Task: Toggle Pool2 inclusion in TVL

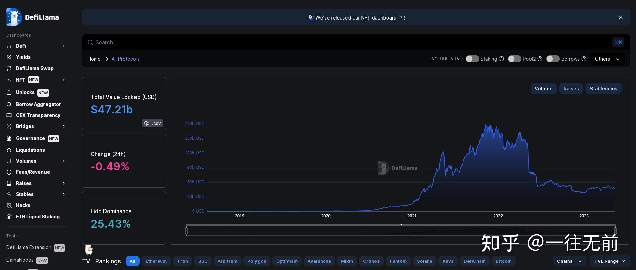Action: (x=514, y=59)
